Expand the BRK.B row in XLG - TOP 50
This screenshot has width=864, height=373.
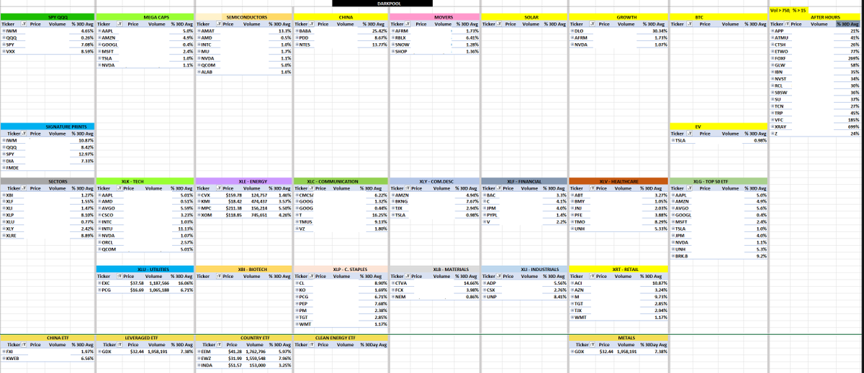tap(672, 256)
